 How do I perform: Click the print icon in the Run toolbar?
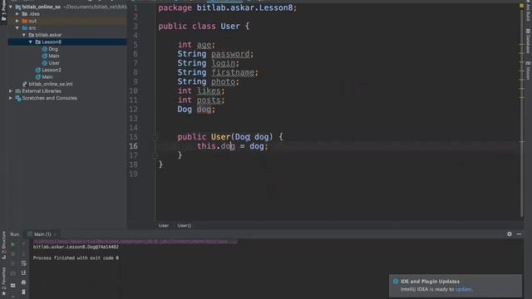pos(23,282)
